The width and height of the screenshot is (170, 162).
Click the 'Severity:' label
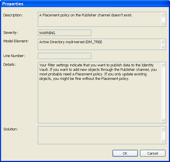pyautogui.click(x=11, y=33)
